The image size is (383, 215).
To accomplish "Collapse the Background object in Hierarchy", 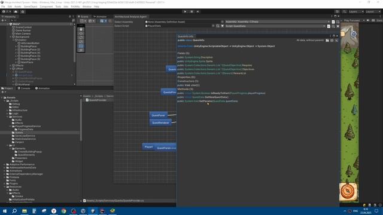I will 11,37.
